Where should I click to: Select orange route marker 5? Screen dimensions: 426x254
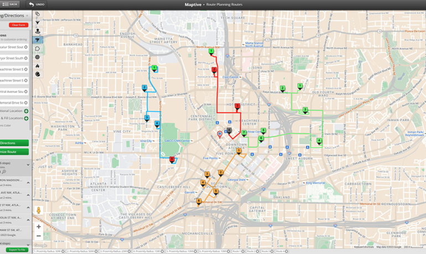click(x=216, y=192)
